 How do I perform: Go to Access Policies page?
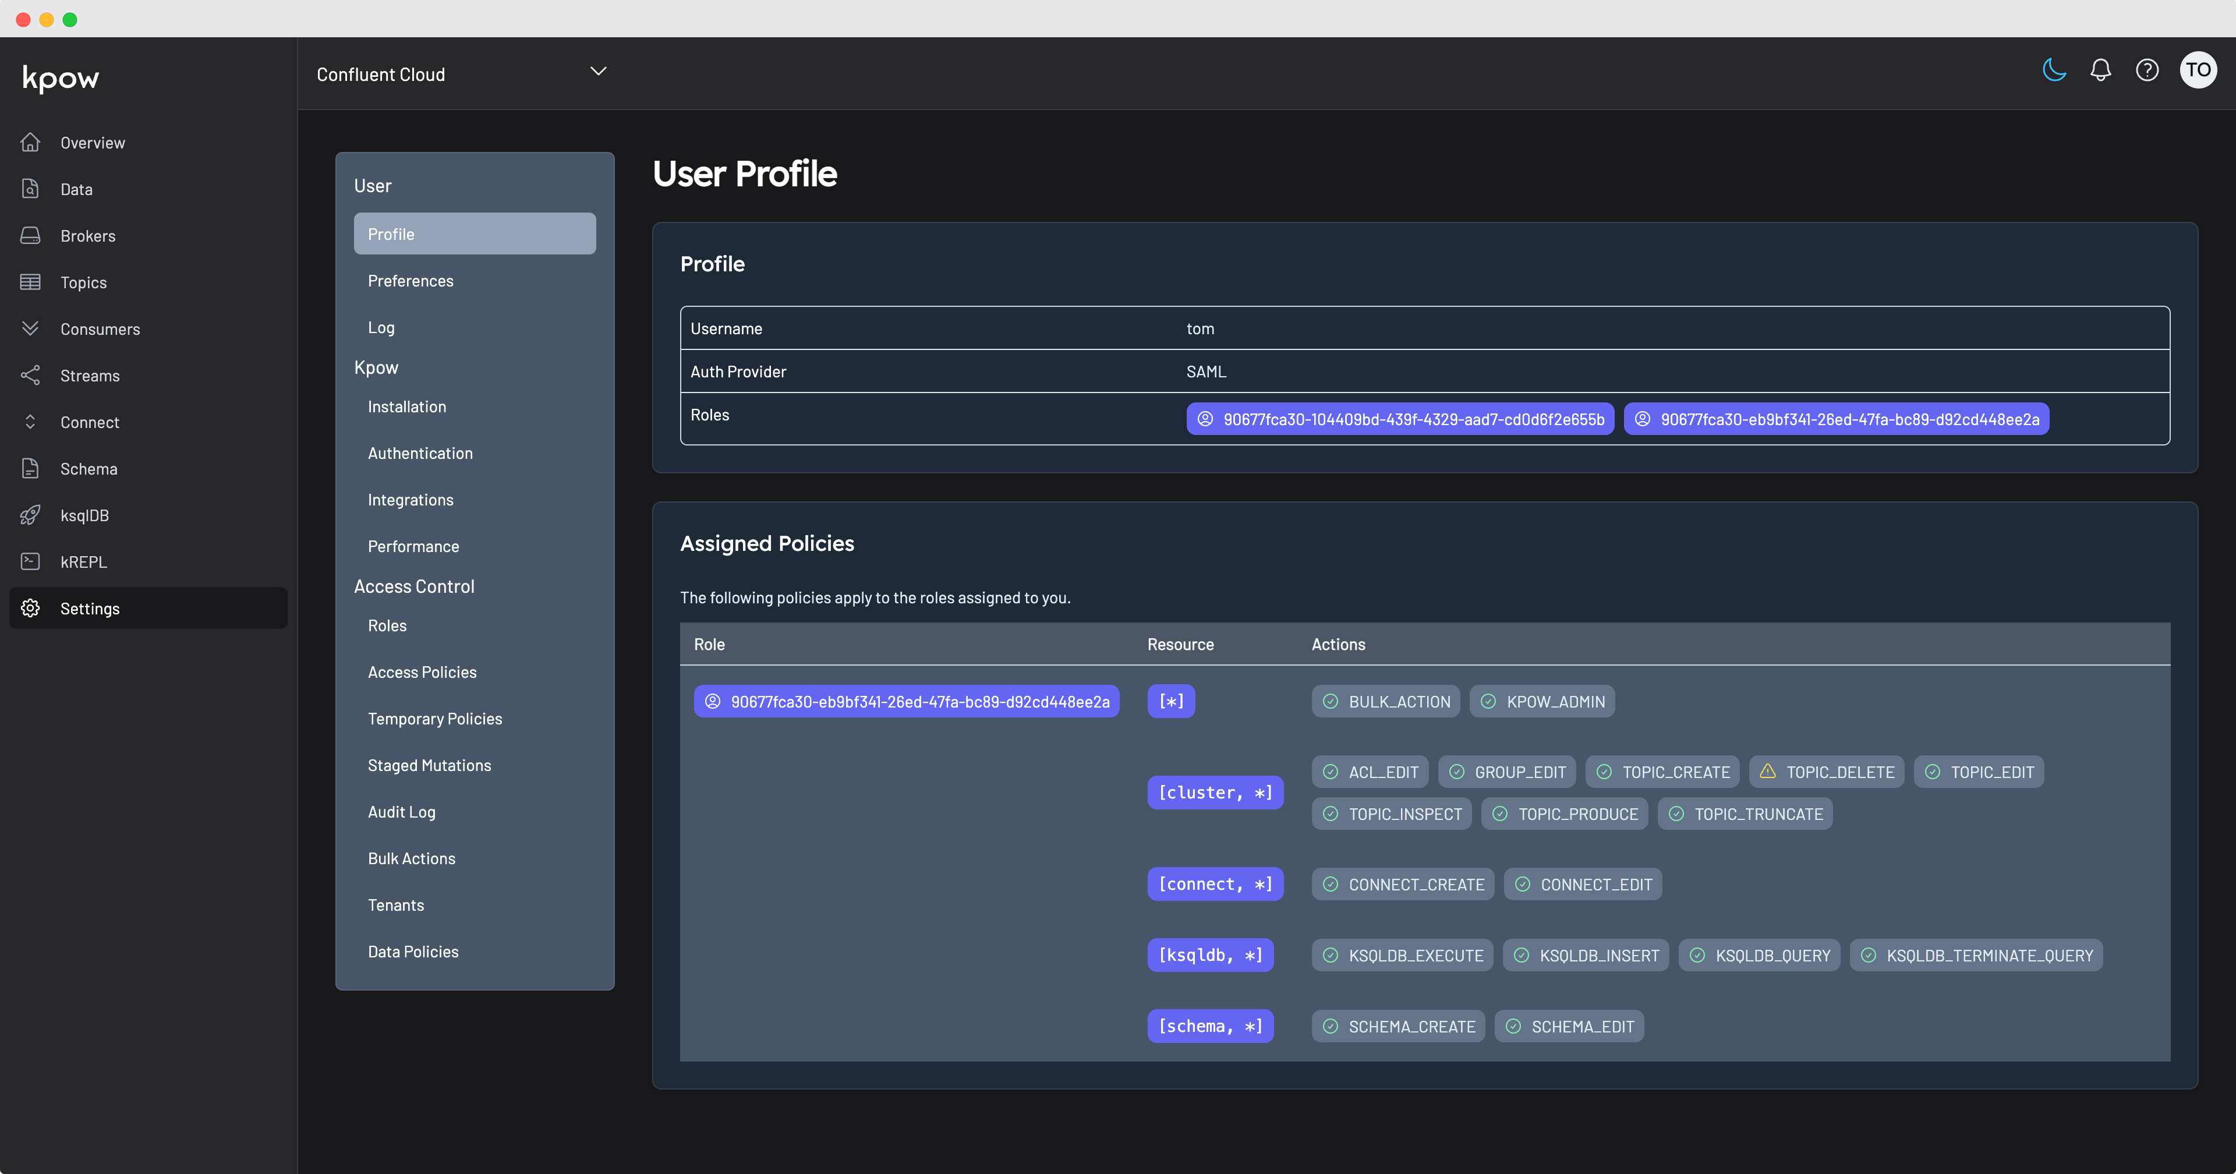click(422, 672)
